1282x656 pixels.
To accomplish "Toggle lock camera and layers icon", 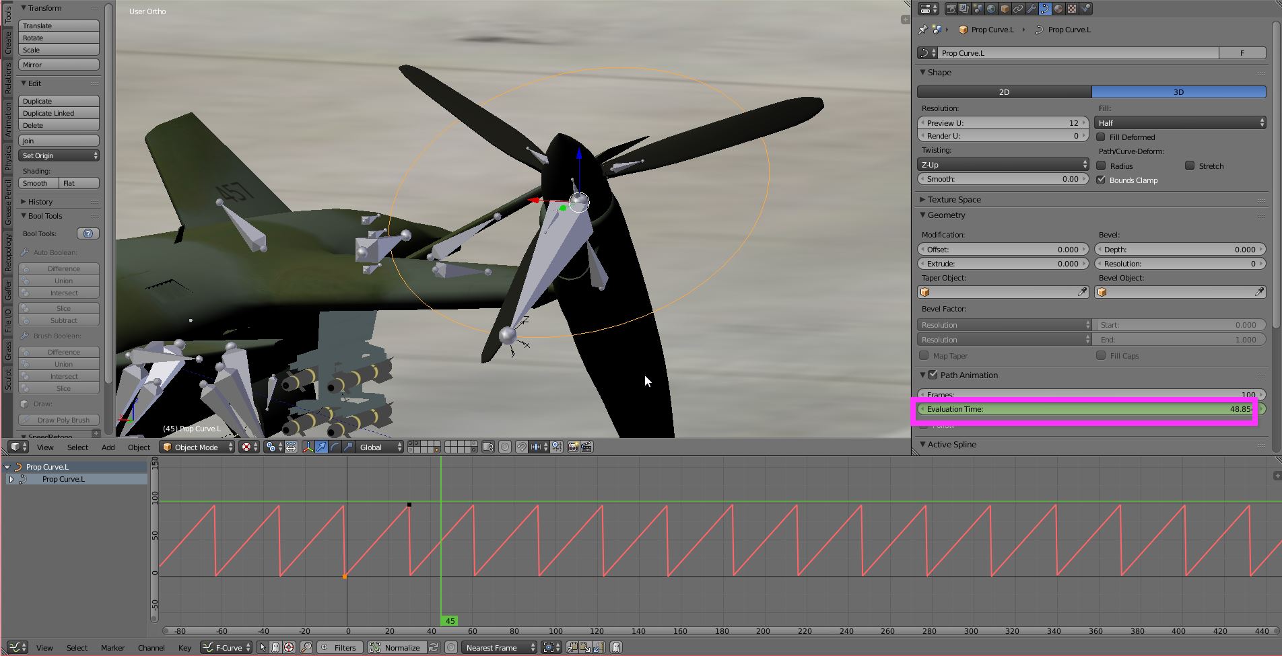I will coord(488,447).
